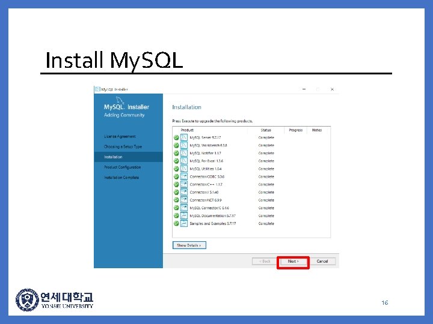Click the MySQL Utilities 1.6.4 product icon
This screenshot has width=433, height=324.
point(184,169)
